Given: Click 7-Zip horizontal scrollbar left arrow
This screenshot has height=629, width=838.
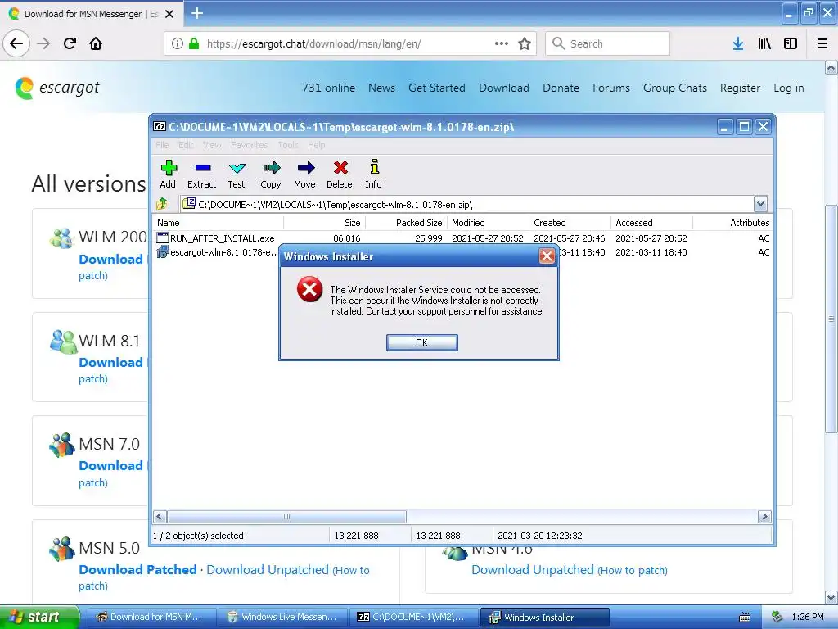Looking at the screenshot, I should 160,516.
